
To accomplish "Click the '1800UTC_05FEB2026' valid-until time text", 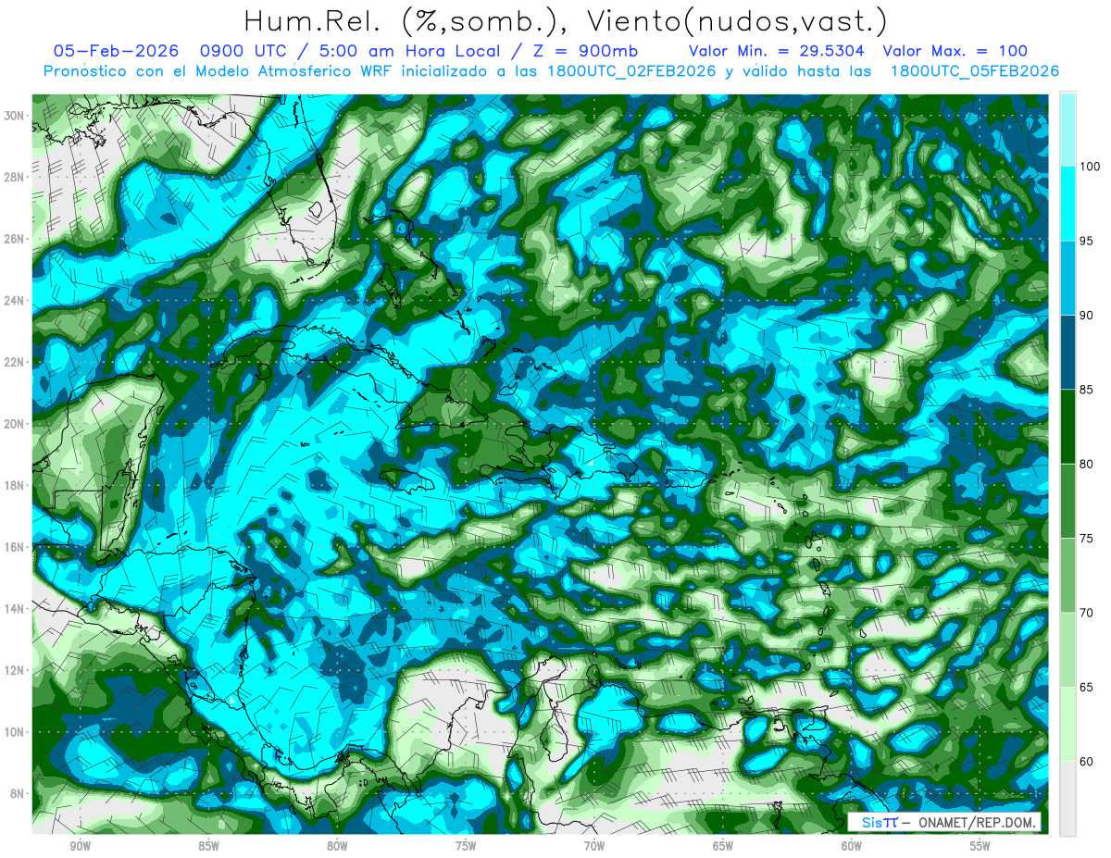I will [x=973, y=70].
